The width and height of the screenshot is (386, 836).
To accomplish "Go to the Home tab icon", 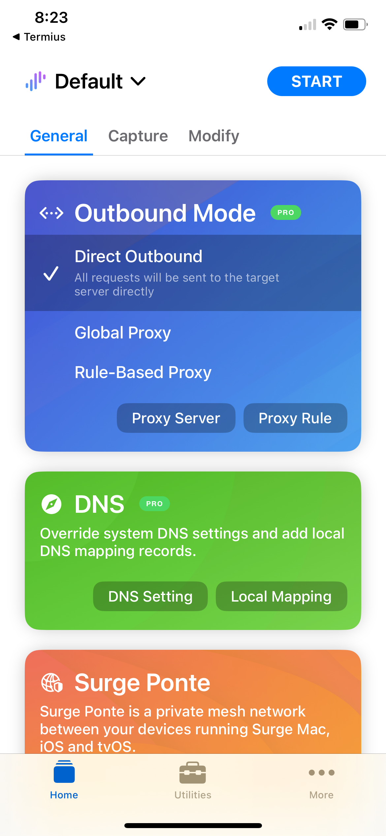I will tap(64, 780).
